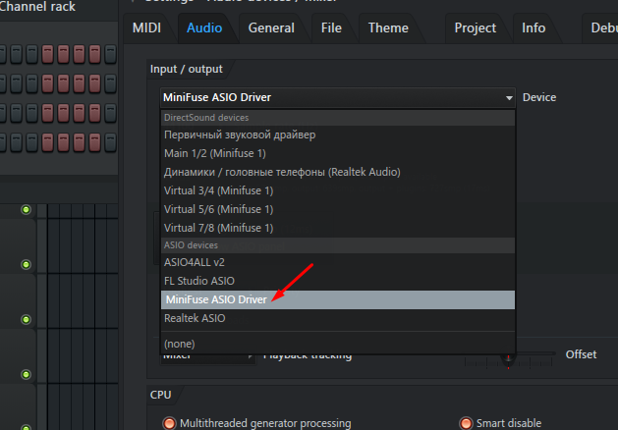
Task: Toggle dark step after red steps in bottom row
Action: coord(110,142)
